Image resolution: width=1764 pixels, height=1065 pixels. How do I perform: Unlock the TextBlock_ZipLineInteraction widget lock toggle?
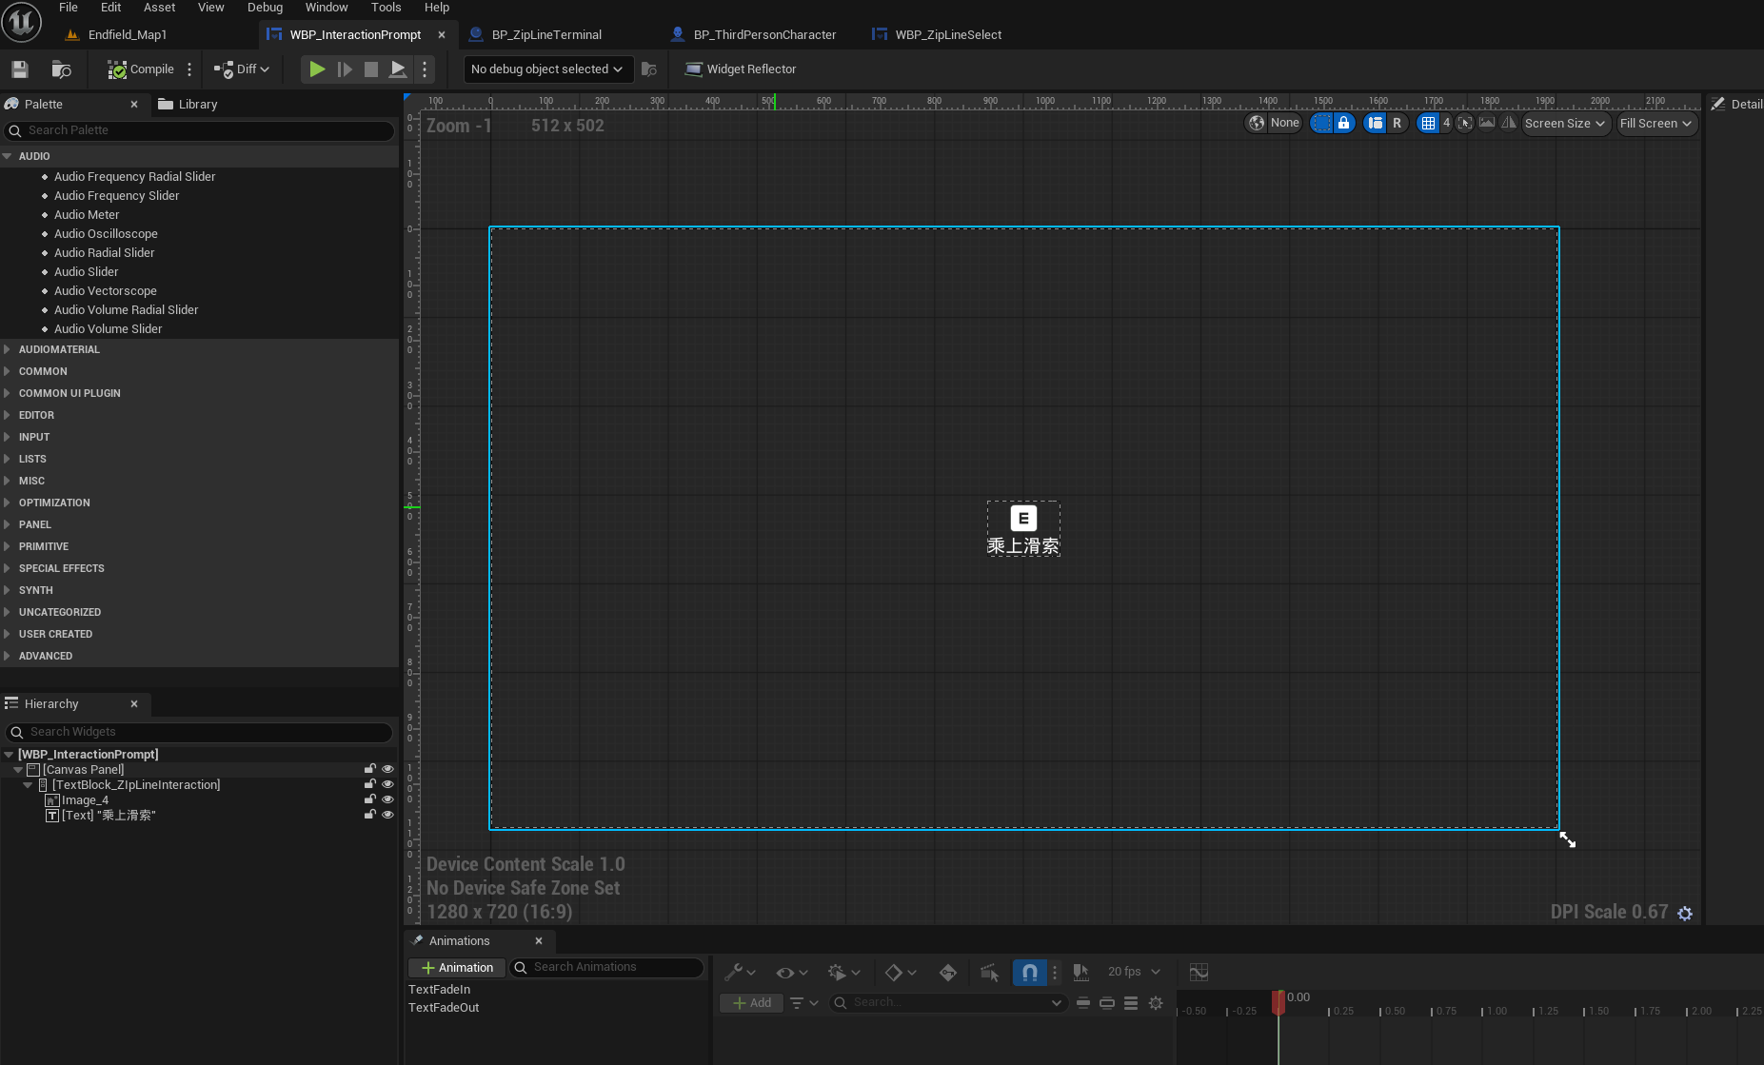coord(370,784)
